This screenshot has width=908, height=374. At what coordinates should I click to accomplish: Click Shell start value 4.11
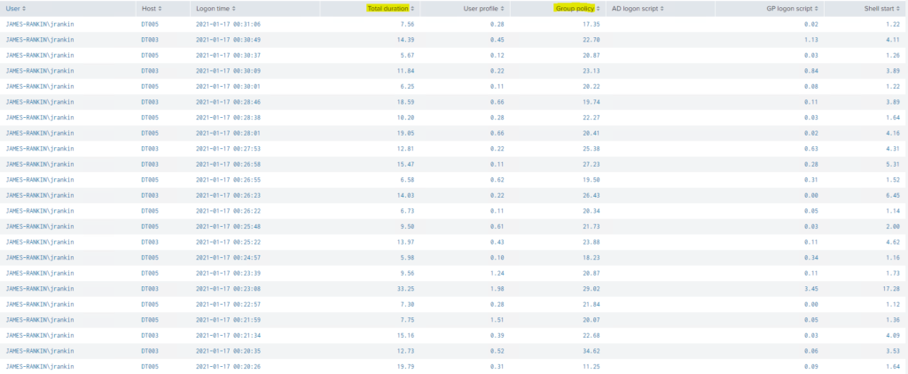click(x=892, y=40)
